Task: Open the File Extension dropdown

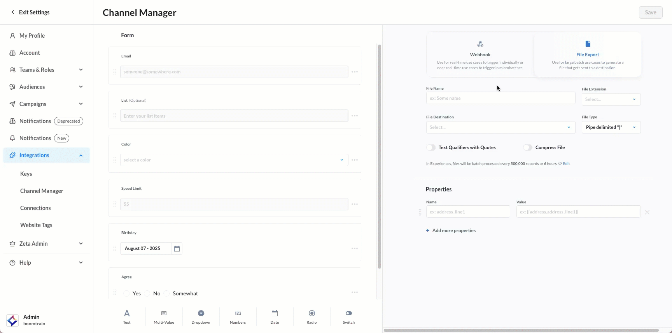Action: click(x=611, y=99)
